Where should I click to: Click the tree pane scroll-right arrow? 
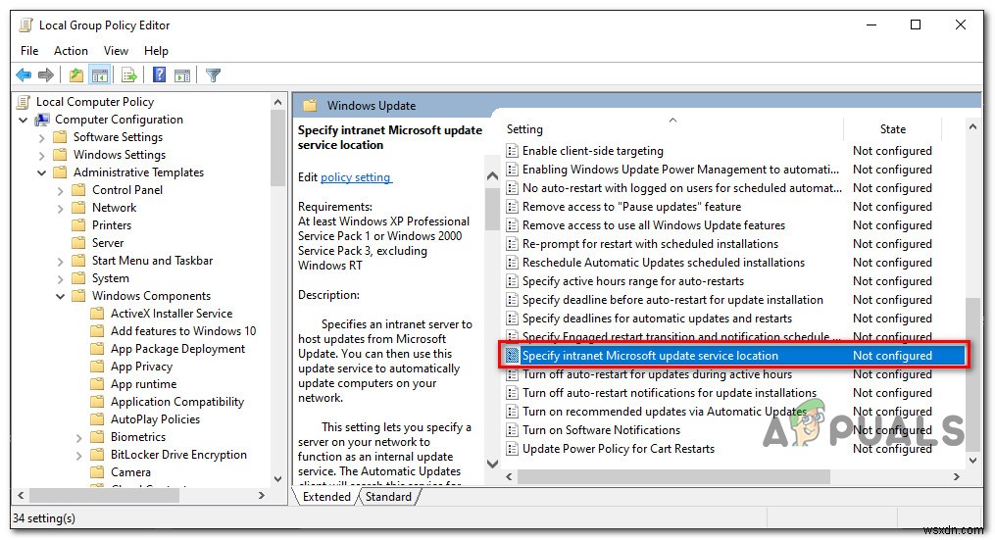pyautogui.click(x=262, y=496)
